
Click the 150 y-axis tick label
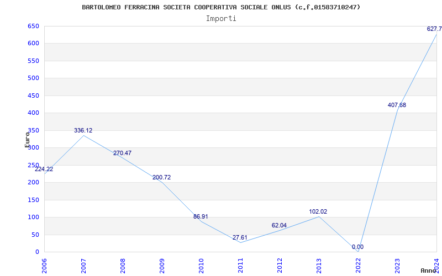coord(33,200)
